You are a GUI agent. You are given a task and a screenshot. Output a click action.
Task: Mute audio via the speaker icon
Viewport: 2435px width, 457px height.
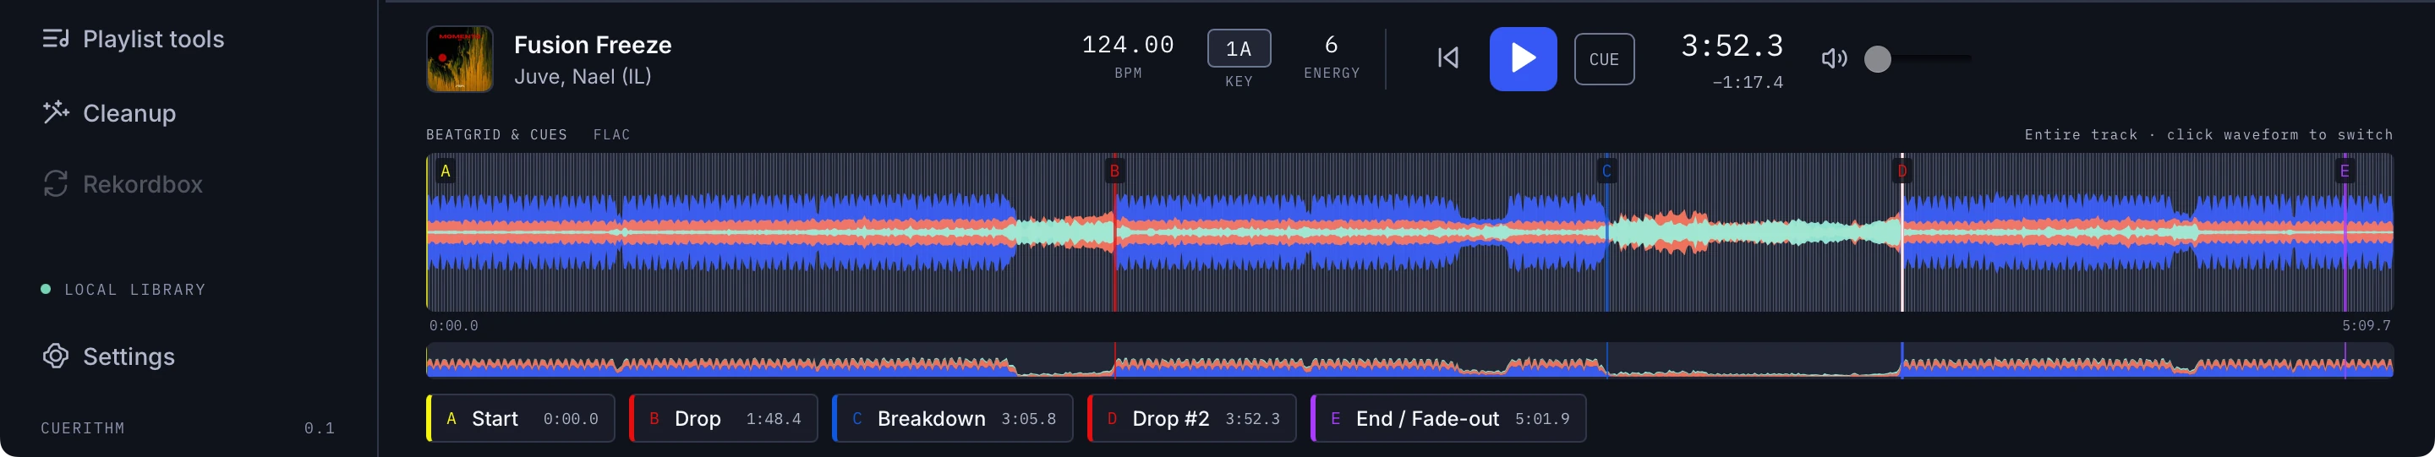[1834, 58]
